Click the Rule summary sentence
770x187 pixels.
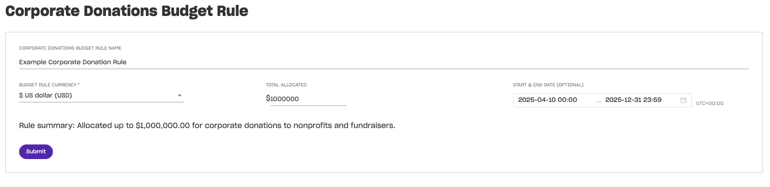[x=207, y=125]
